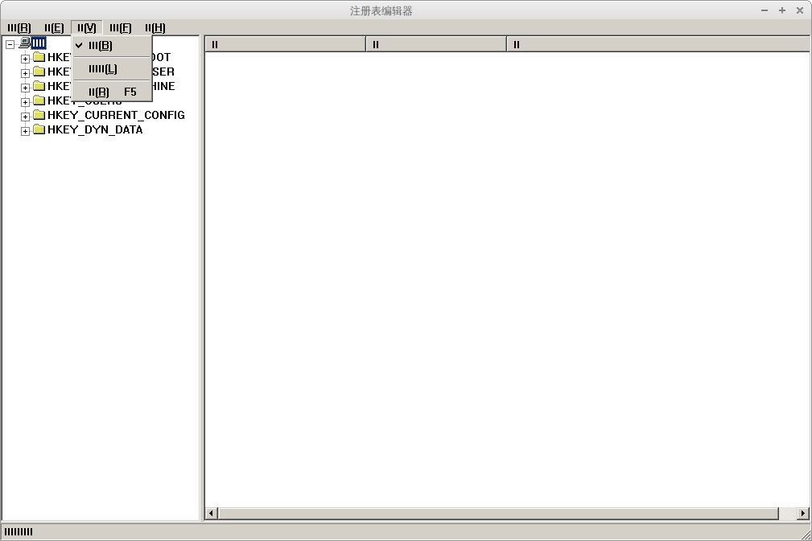Choose the refresh (R) F5 menu item
This screenshot has width=812, height=541.
[x=112, y=92]
